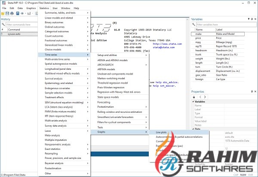Open the Help menu
258x177 pixels.
coord(77,8)
